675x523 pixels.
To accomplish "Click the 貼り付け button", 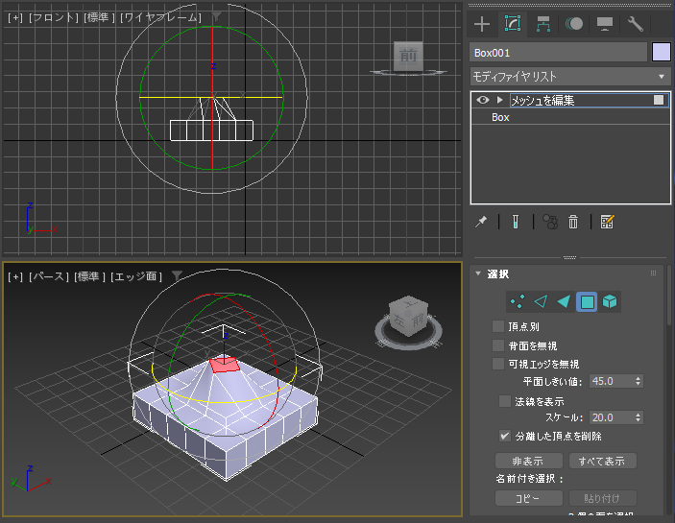I will point(603,498).
